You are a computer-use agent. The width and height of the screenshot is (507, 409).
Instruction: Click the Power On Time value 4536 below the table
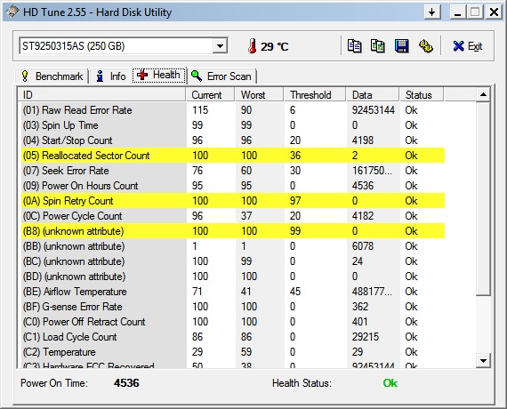click(x=126, y=383)
